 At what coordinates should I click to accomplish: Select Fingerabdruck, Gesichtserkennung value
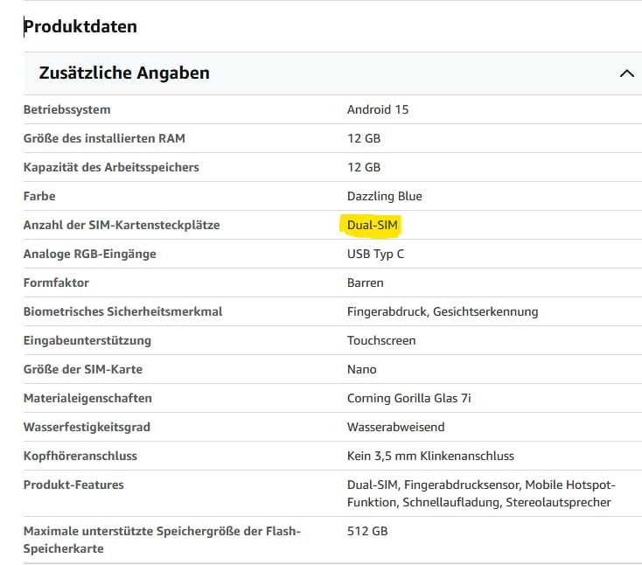coord(443,311)
